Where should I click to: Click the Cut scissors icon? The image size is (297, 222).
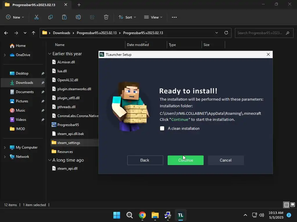pos(36,17)
